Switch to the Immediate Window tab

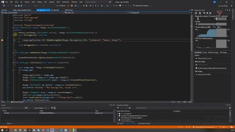144,124
